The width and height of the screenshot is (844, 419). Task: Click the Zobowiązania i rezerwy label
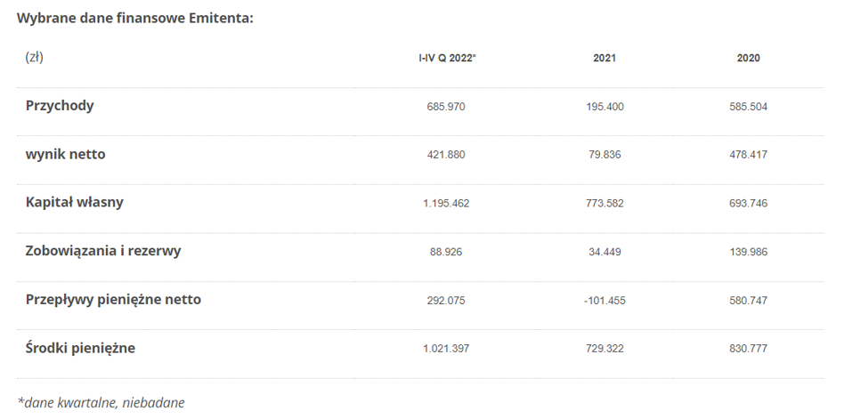(102, 251)
